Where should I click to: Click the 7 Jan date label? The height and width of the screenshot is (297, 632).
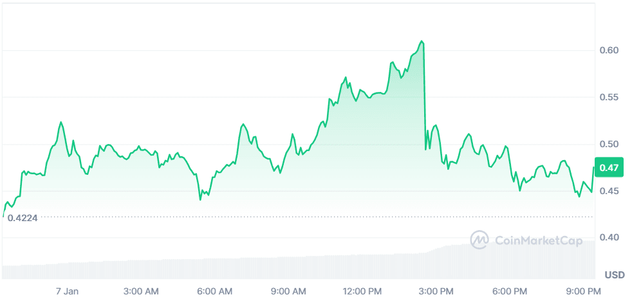point(67,291)
